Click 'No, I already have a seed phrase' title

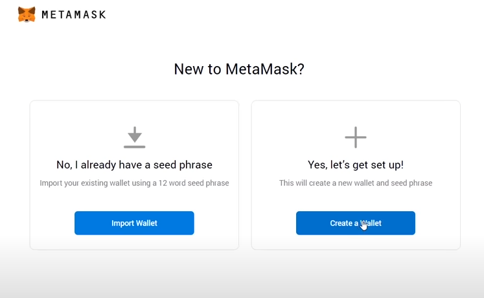134,165
